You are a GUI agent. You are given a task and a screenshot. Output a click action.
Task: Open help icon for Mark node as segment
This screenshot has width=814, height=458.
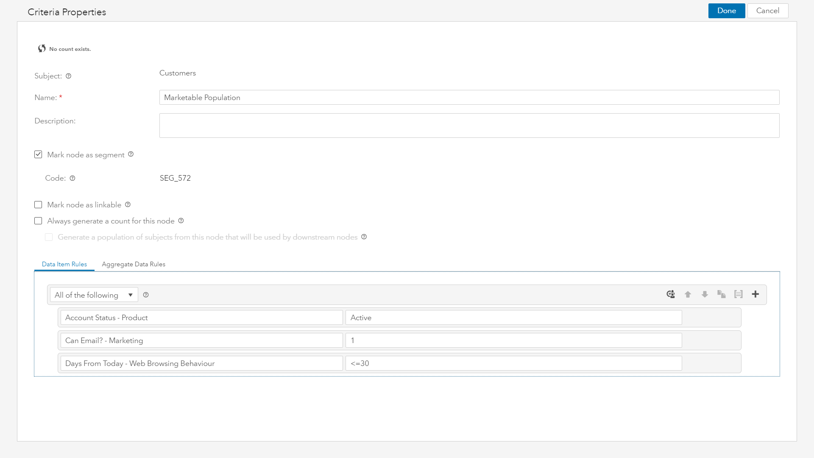(131, 154)
